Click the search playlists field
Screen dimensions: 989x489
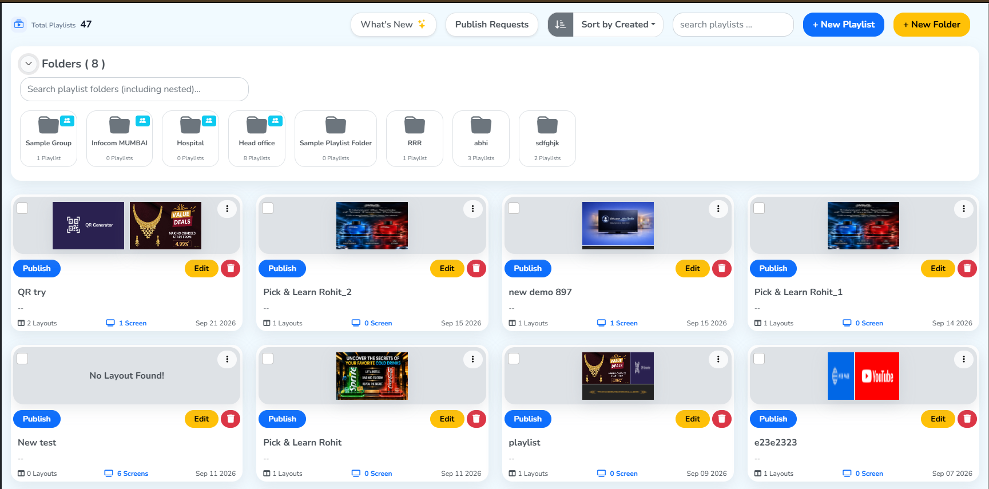coord(733,25)
